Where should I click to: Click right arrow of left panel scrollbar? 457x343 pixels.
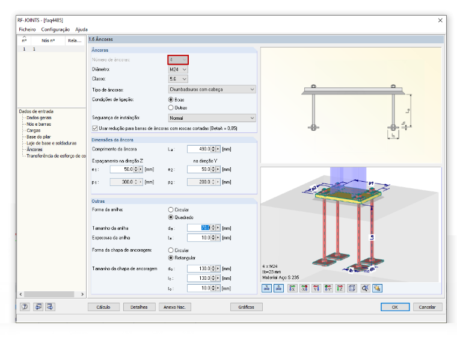click(82, 294)
